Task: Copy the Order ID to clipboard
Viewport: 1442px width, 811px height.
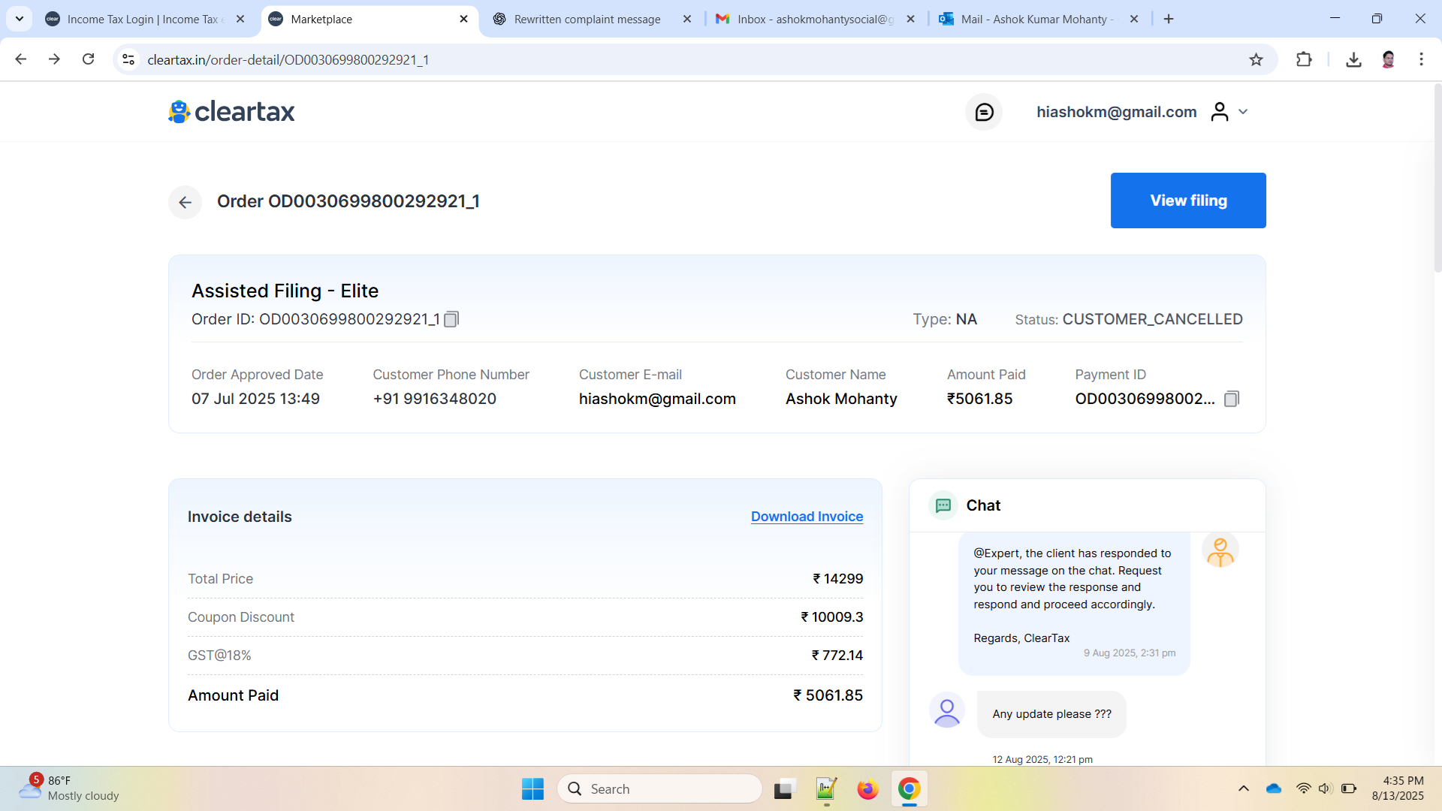Action: click(451, 319)
